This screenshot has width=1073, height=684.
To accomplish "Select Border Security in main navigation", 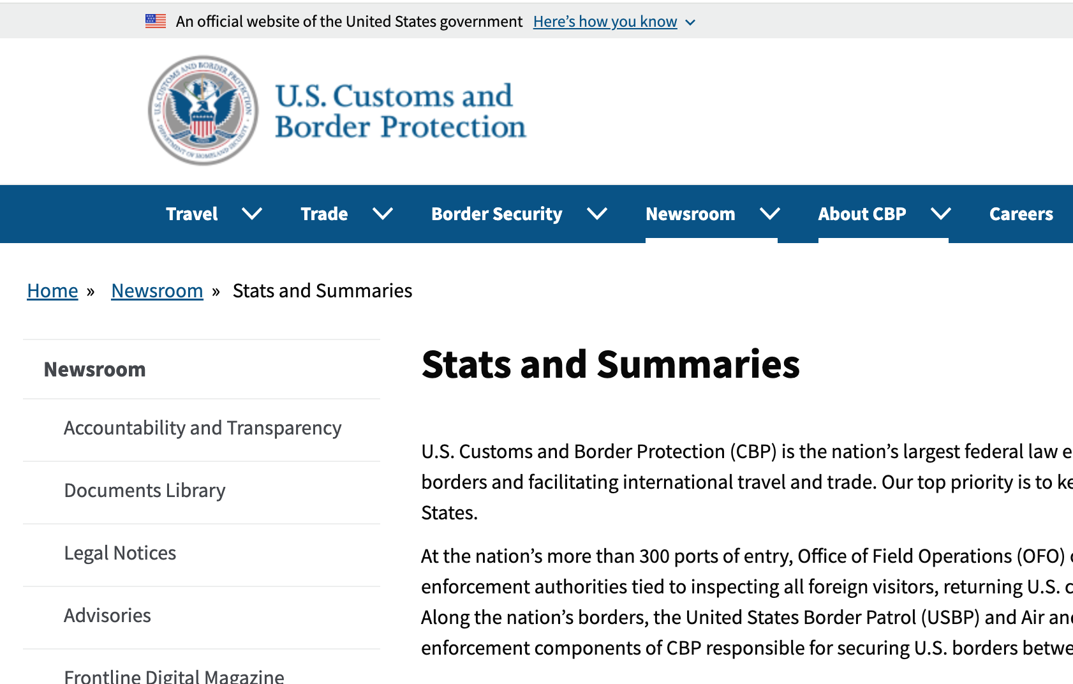I will [496, 214].
